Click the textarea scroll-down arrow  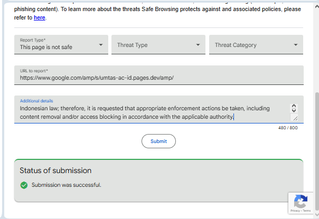pyautogui.click(x=294, y=111)
